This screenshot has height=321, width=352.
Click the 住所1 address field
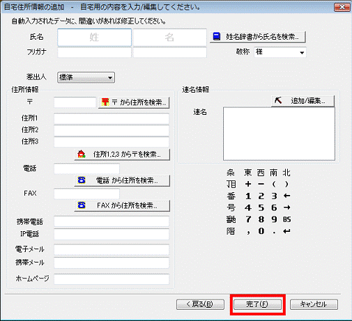(x=112, y=118)
